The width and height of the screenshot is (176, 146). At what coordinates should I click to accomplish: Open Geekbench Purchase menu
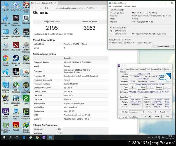click(x=127, y=6)
